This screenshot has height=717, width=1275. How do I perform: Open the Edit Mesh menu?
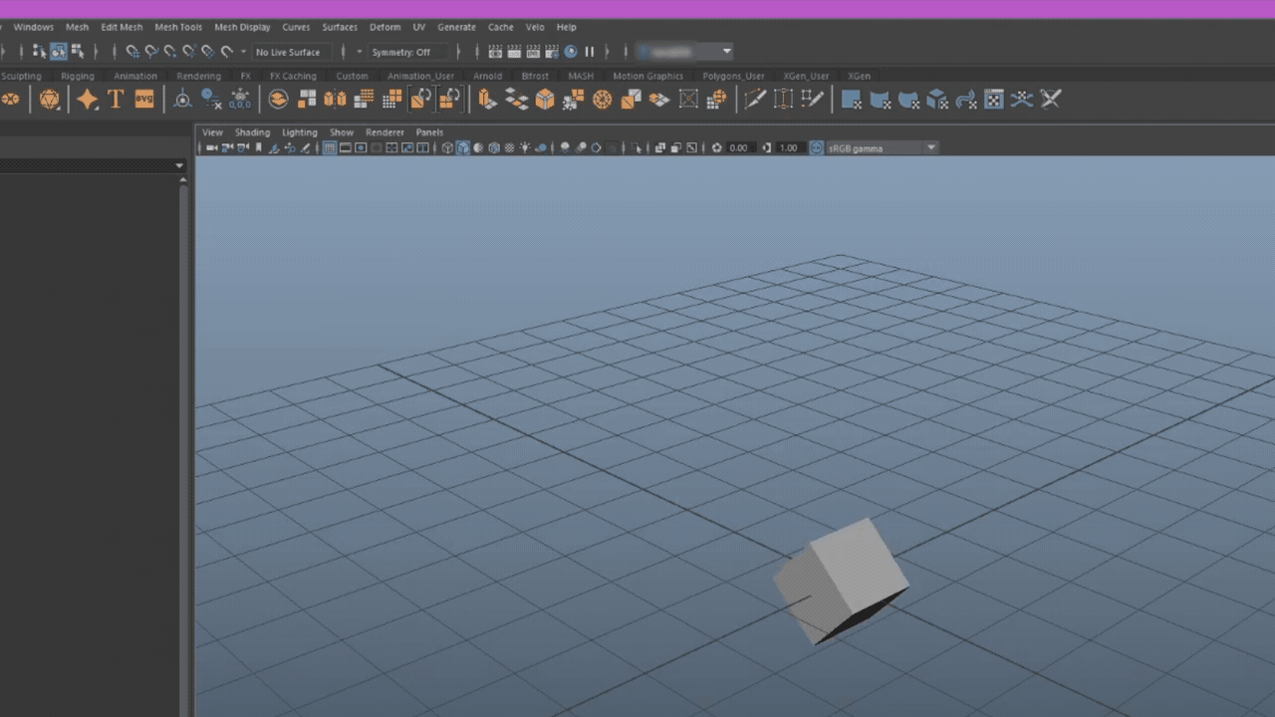point(122,27)
